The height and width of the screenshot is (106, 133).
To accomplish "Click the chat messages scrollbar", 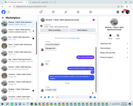I will click(x=96, y=70).
